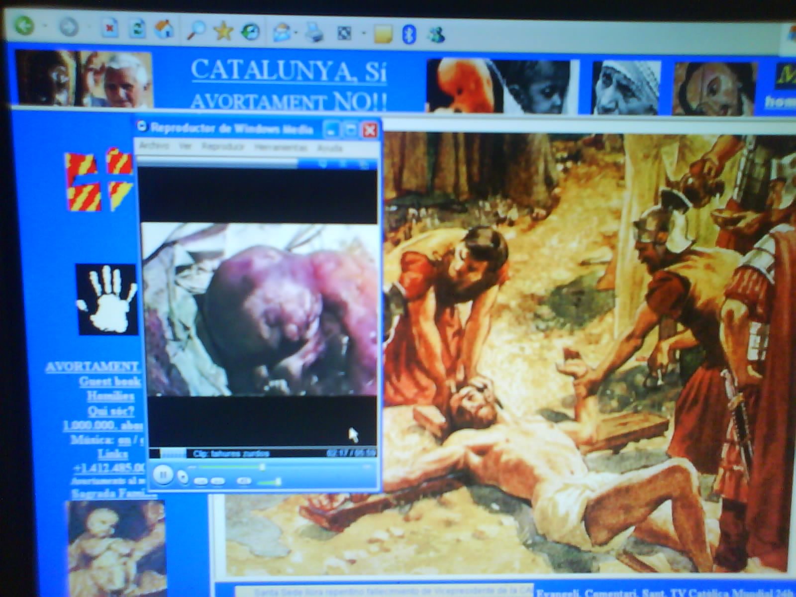Screen dimensions: 796x597
Task: Expand the Mail icon dropdown arrow
Action: (296, 33)
